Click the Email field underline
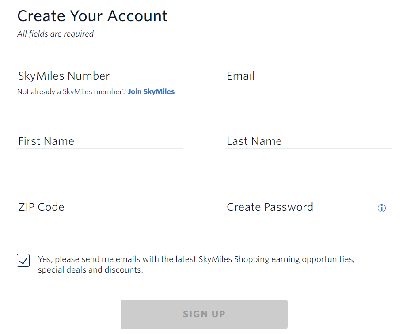 pyautogui.click(x=308, y=83)
